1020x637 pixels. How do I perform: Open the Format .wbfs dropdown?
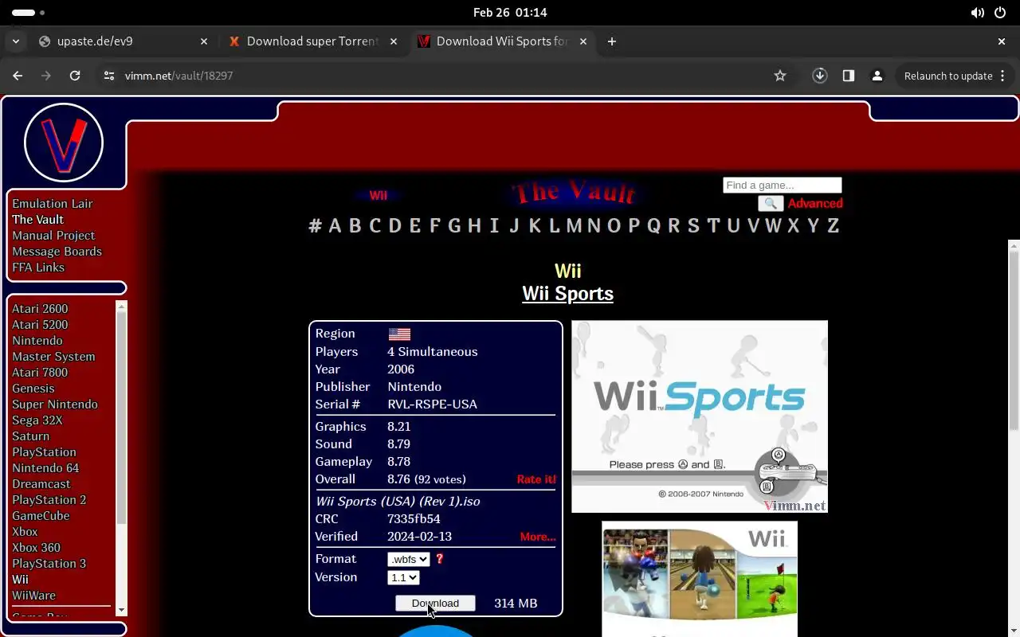409,560
